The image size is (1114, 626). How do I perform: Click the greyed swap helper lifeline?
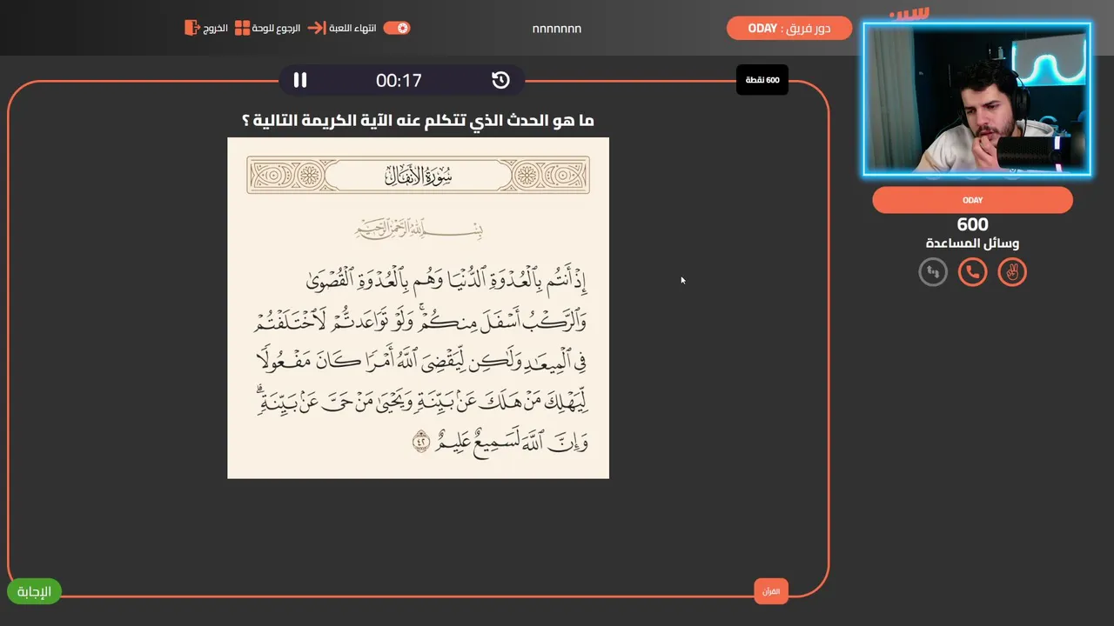(933, 272)
